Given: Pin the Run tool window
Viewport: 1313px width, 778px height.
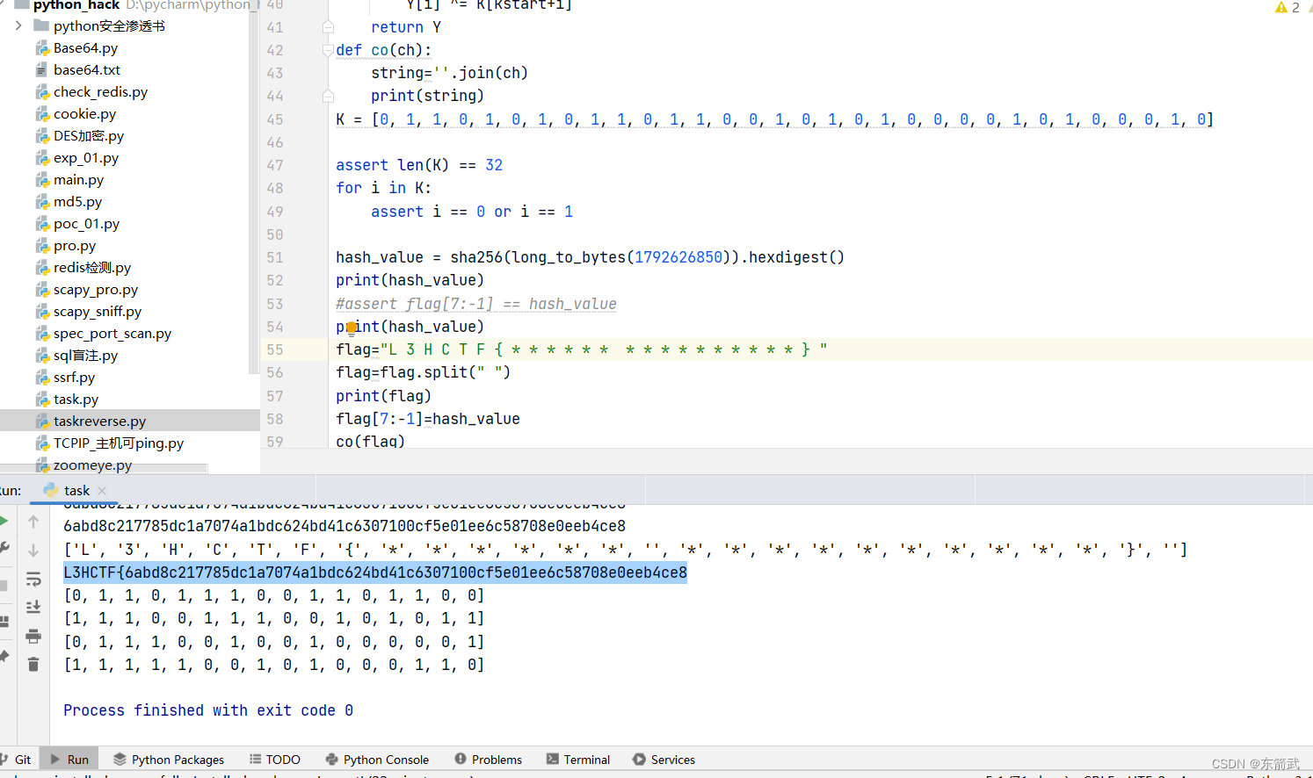Looking at the screenshot, I should [x=4, y=653].
